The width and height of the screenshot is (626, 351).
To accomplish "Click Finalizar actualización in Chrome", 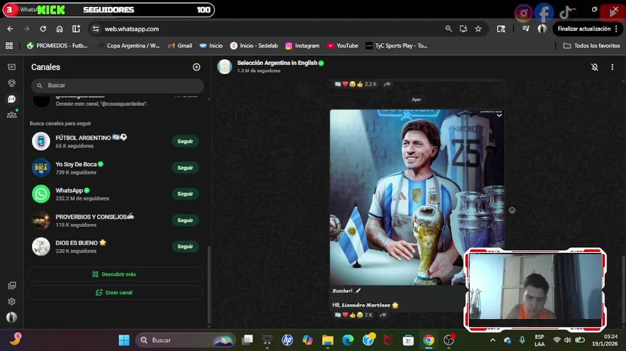I will pos(584,29).
